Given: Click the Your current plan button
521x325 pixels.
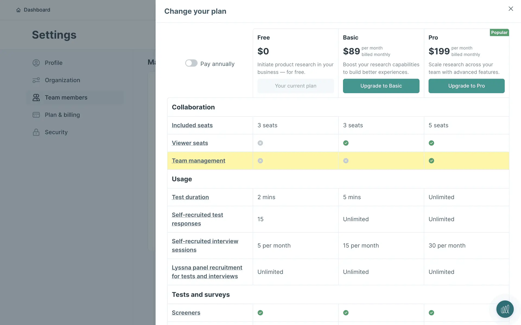Looking at the screenshot, I should [x=296, y=86].
